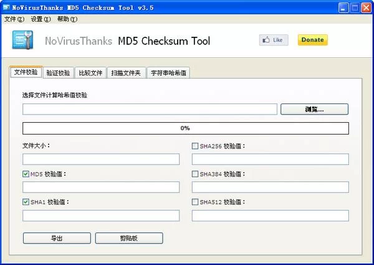Enable the SHA256 校验值 checkbox

(195, 146)
